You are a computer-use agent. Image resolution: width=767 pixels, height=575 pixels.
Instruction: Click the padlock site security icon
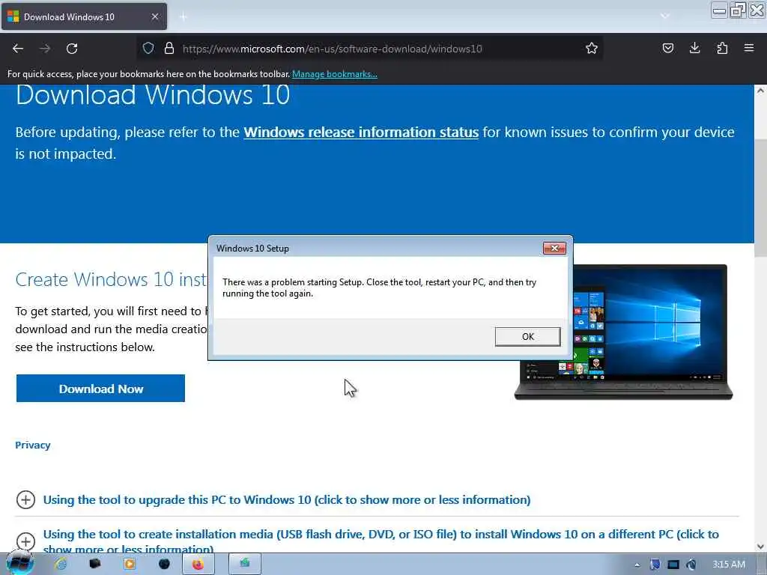click(169, 48)
